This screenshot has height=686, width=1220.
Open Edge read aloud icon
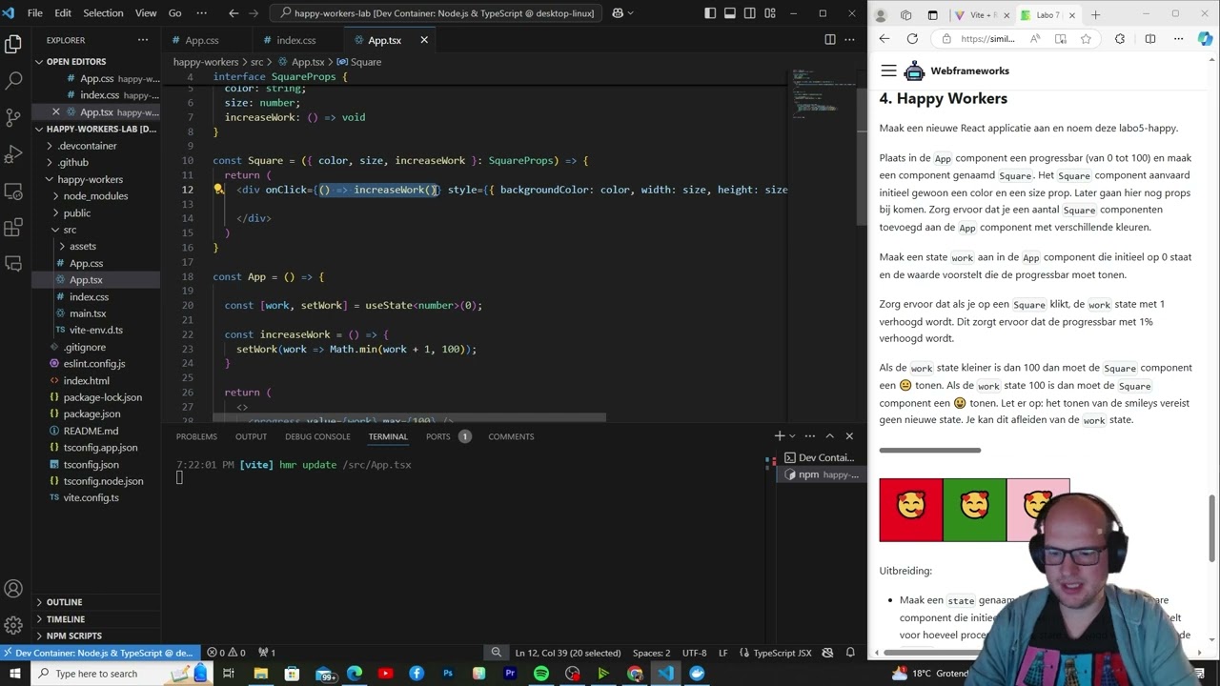1035,39
